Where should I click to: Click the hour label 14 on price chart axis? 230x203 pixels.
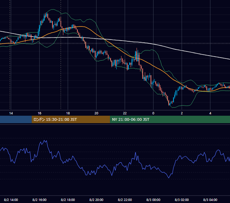11,113
